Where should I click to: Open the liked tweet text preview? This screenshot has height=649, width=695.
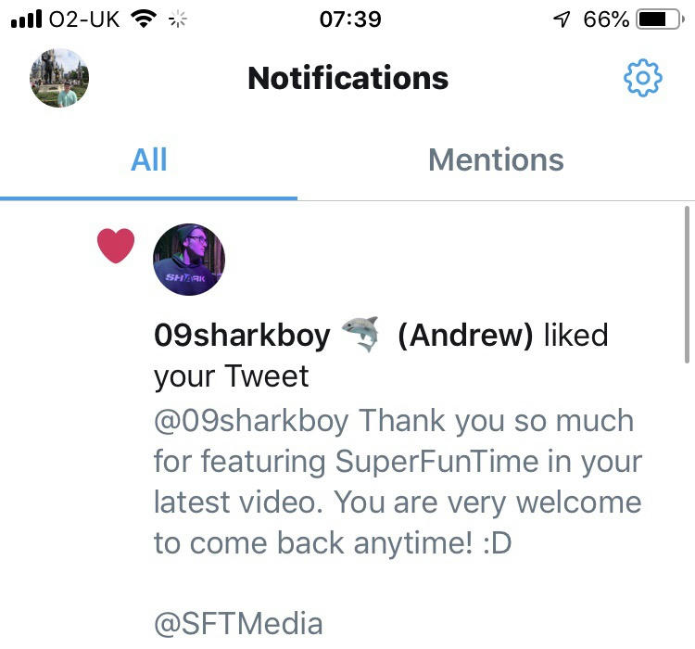(x=398, y=482)
